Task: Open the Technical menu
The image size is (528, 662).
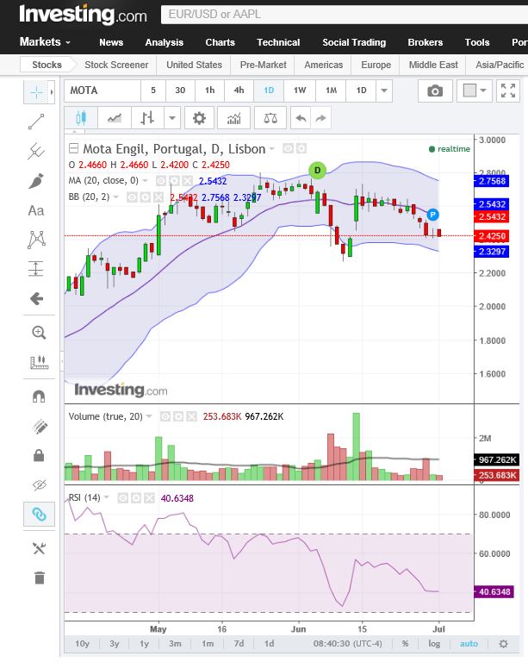Action: [278, 42]
